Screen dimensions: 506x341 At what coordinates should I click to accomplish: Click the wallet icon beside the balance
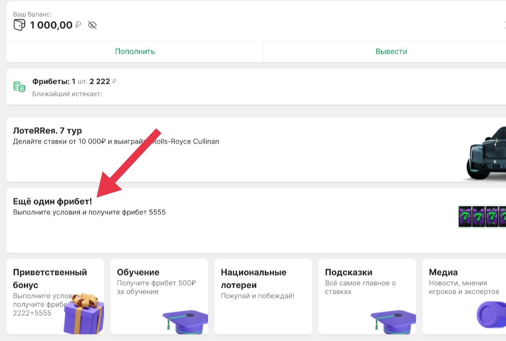point(19,25)
